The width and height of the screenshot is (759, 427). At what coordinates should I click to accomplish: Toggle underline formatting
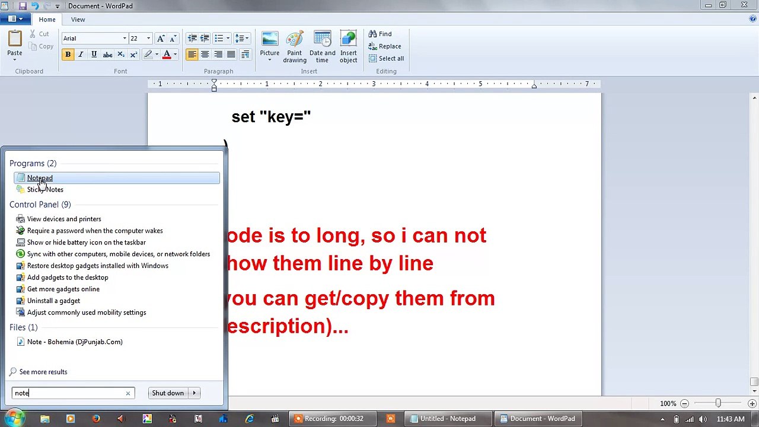94,55
